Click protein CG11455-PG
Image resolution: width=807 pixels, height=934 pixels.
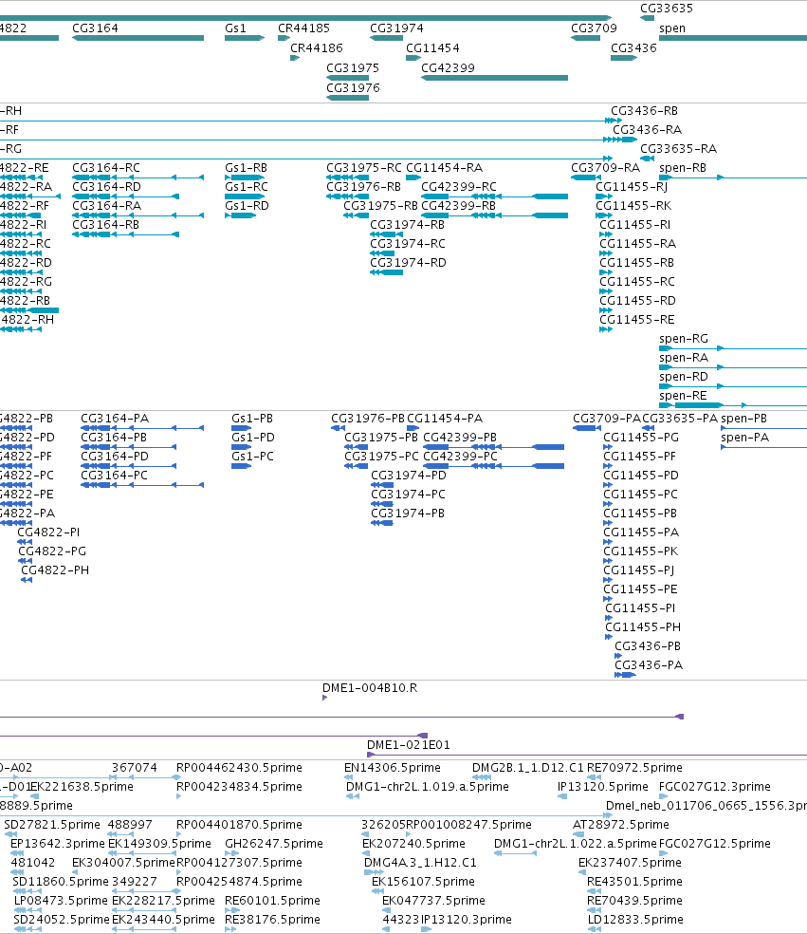(x=641, y=438)
